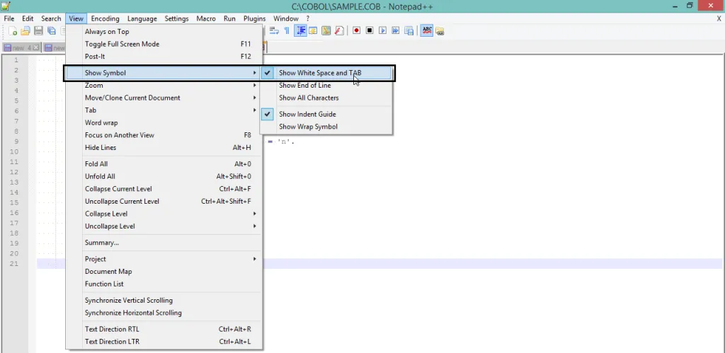Enable Show Wrap Symbol
The width and height of the screenshot is (725, 353).
point(326,127)
